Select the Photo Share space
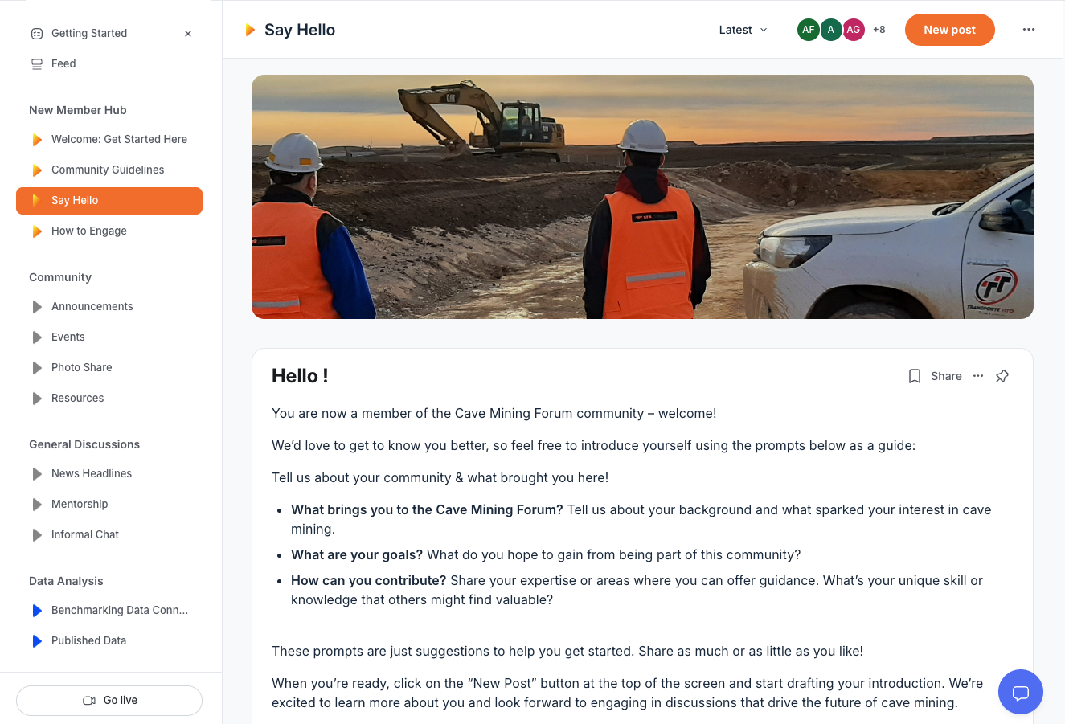The height and width of the screenshot is (724, 1065). tap(109, 368)
